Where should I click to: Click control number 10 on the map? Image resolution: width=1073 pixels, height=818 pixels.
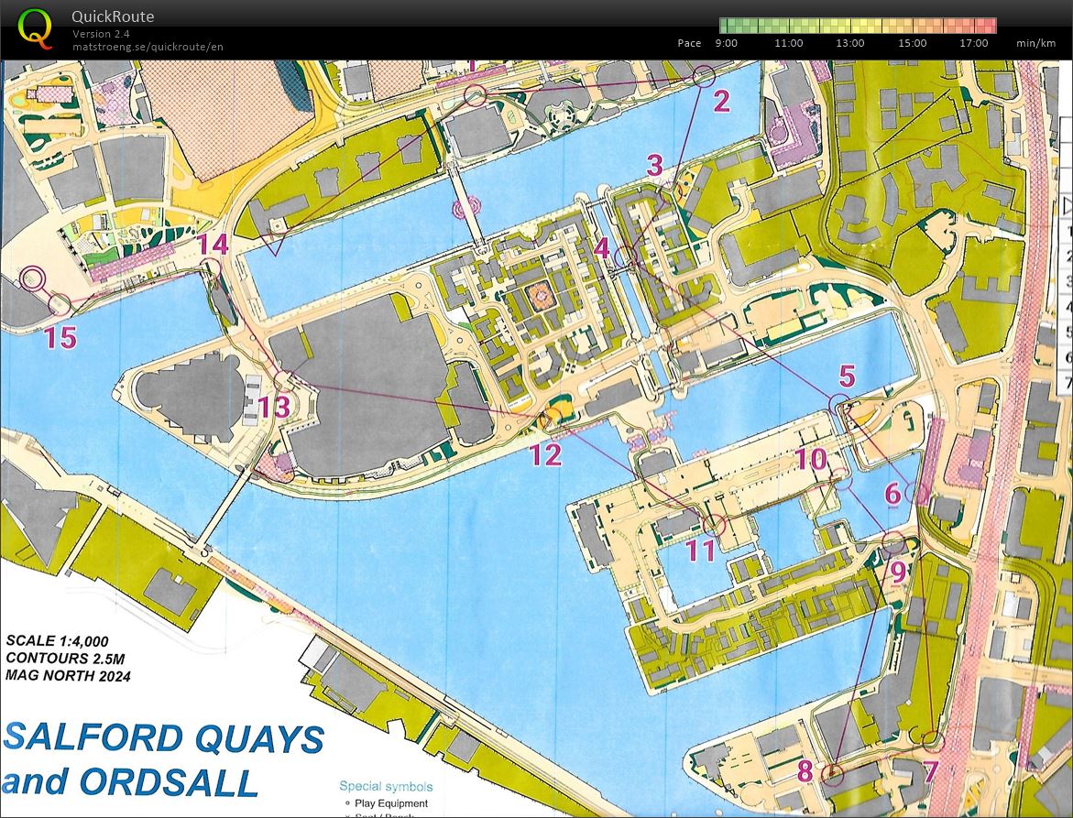[811, 459]
